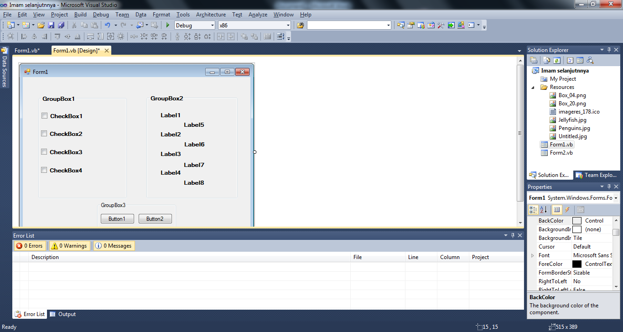Click the Save All toolbar icon
Viewport: 623px width, 332px height.
click(61, 26)
